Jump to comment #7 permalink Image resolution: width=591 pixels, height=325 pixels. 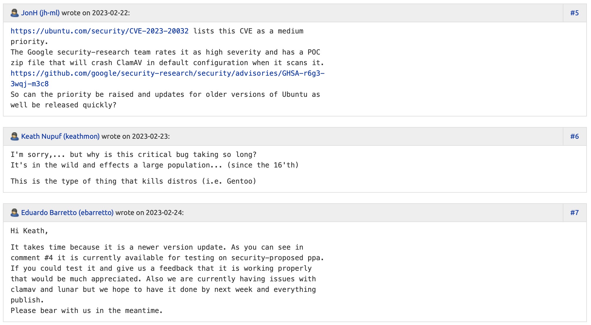(x=574, y=213)
